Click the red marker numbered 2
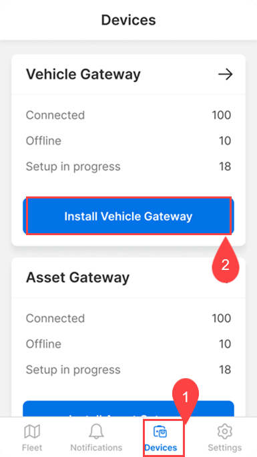Screen dimensions: 257x457 tap(225, 262)
